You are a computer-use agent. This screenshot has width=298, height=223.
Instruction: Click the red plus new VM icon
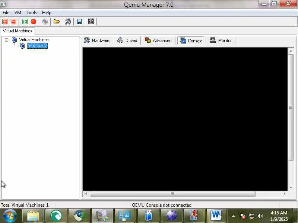(5, 22)
